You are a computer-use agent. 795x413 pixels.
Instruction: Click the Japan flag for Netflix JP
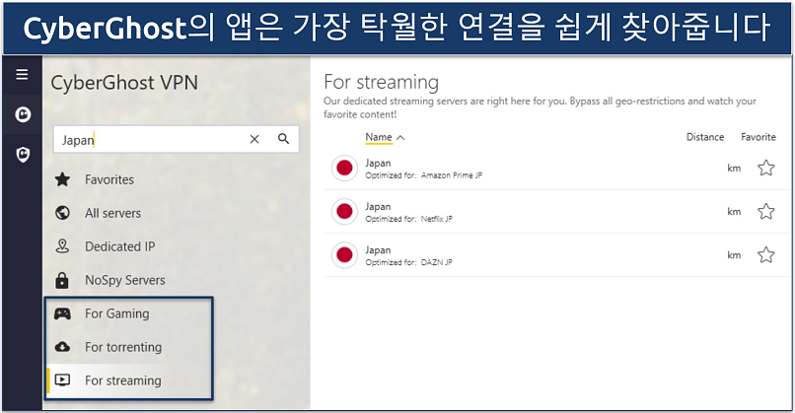(x=344, y=212)
